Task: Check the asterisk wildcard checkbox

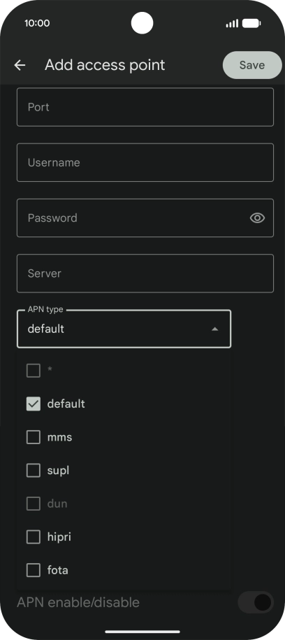Action: coord(34,371)
